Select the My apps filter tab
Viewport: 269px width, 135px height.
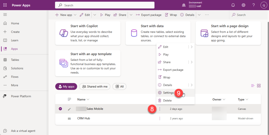click(x=66, y=87)
